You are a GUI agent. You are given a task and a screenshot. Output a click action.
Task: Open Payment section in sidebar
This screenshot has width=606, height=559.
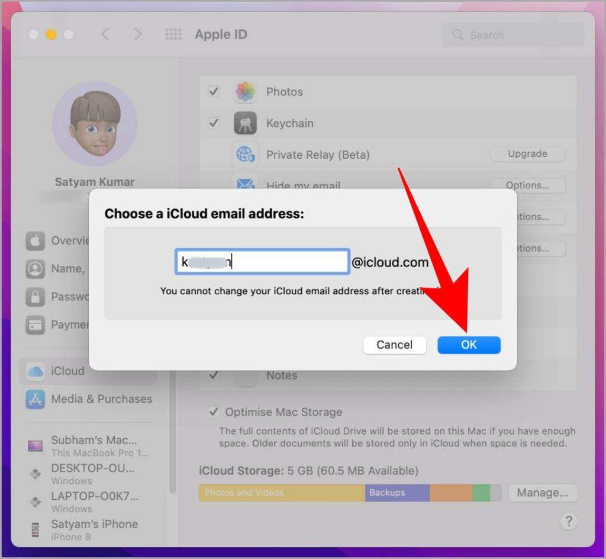click(57, 325)
